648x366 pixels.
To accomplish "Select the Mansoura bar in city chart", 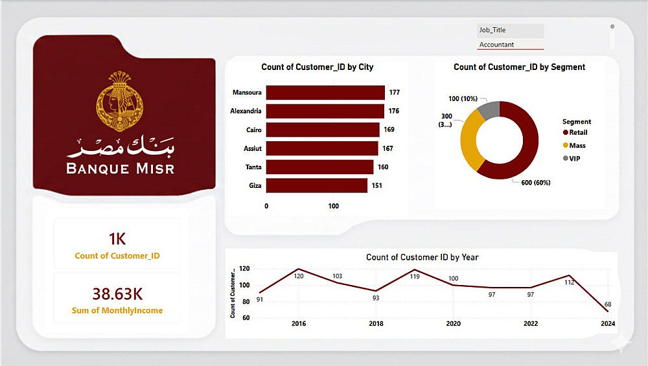I will tap(325, 93).
